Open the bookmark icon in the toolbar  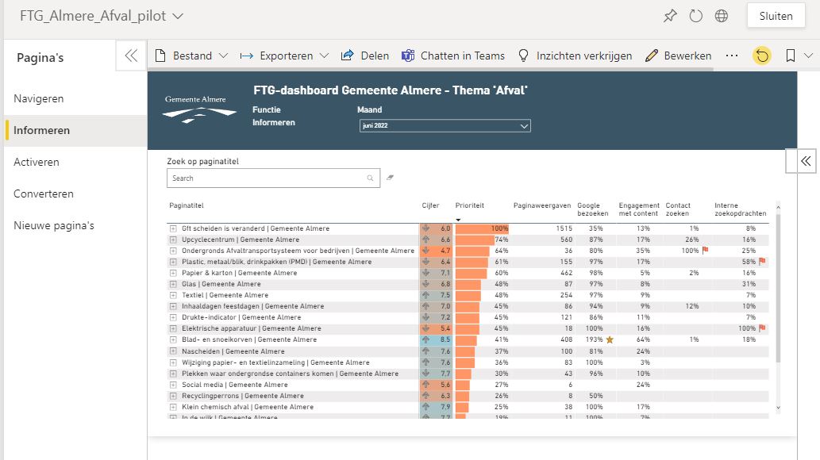[x=790, y=56]
